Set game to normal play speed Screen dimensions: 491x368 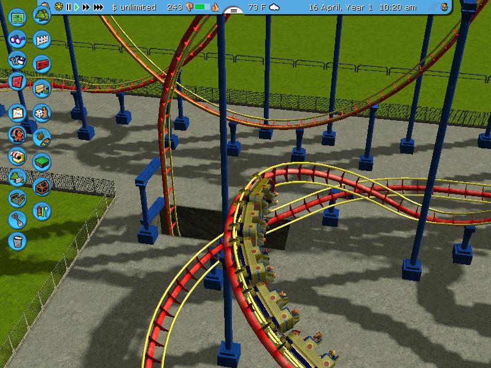pos(77,7)
